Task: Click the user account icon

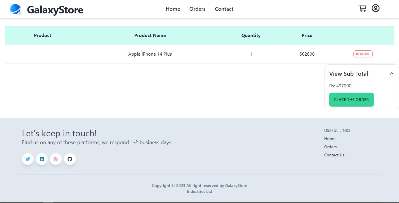Action: coord(376,8)
